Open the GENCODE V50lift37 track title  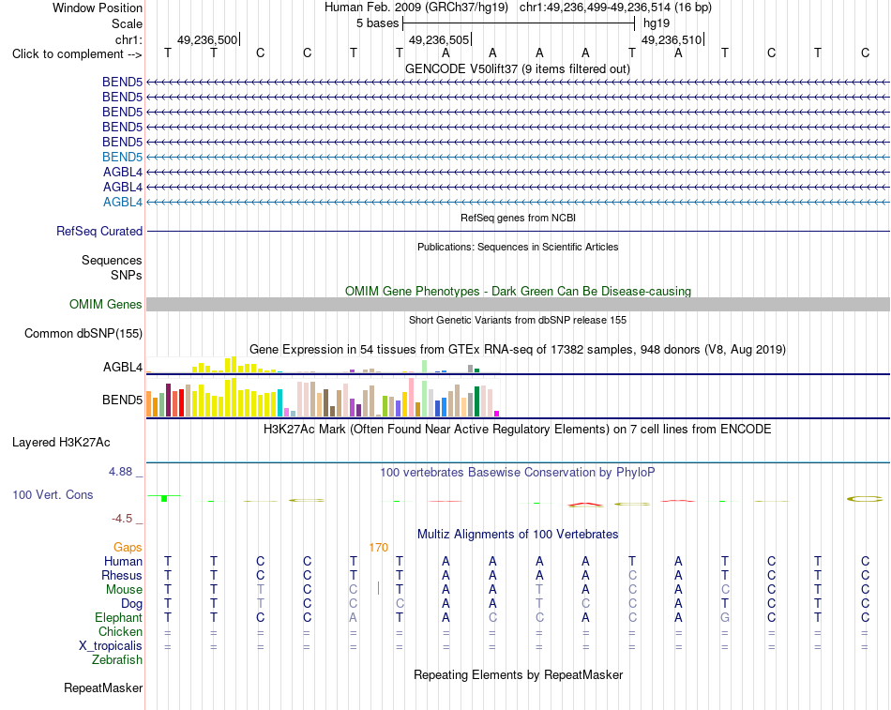click(x=518, y=68)
